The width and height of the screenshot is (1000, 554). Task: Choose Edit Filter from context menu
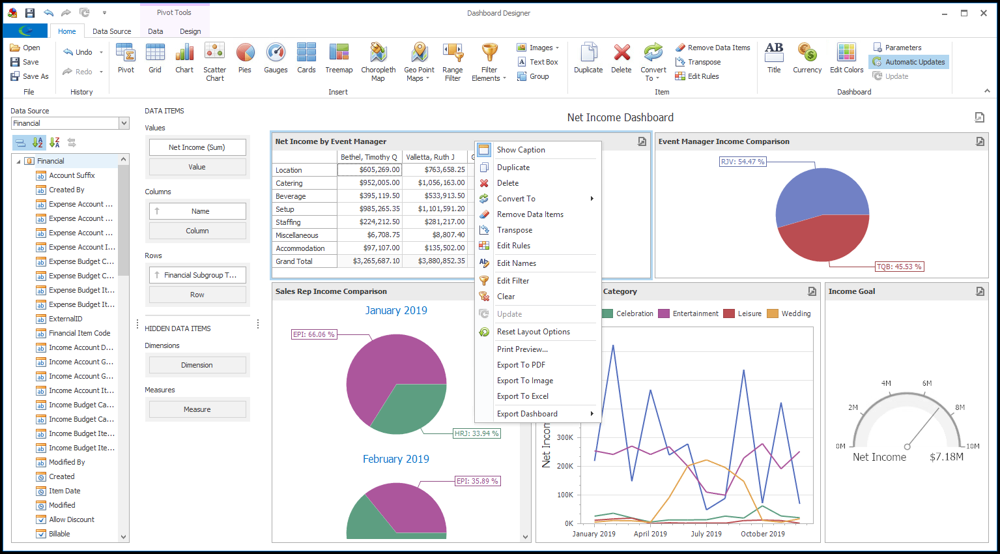coord(537,281)
